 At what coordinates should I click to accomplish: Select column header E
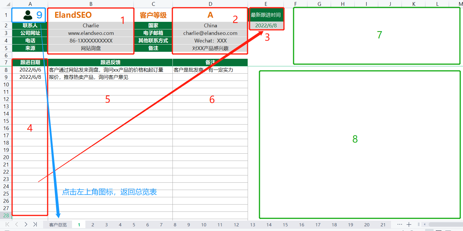pos(266,4)
